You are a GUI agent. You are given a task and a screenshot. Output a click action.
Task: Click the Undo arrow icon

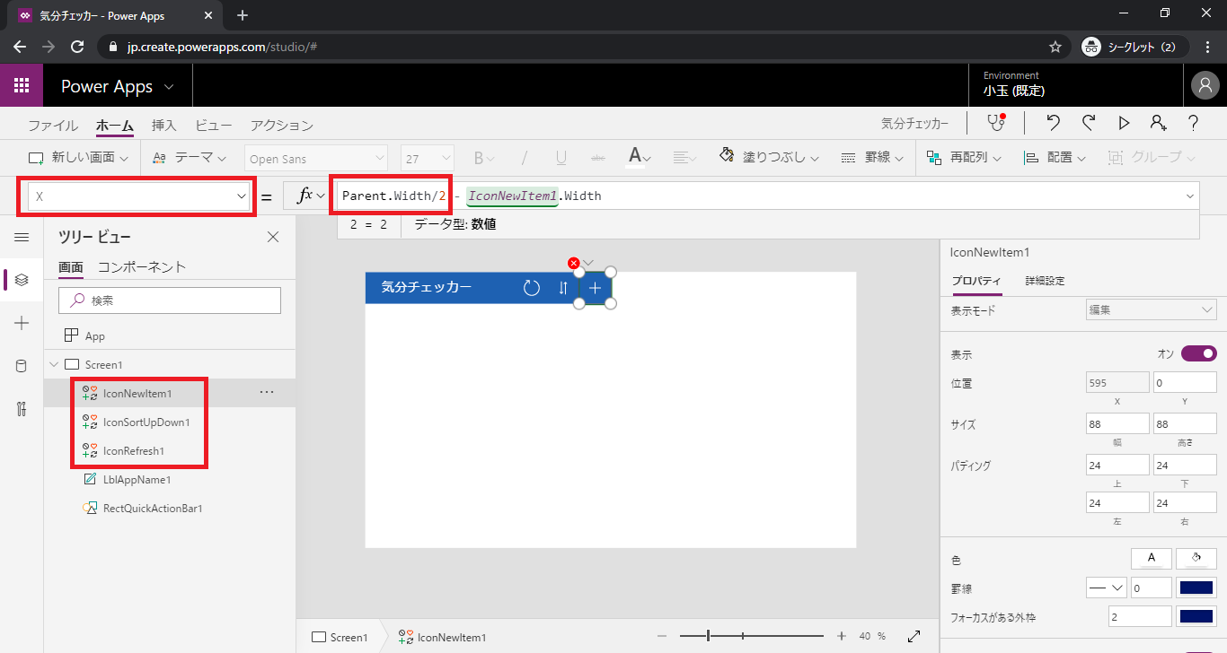1054,123
